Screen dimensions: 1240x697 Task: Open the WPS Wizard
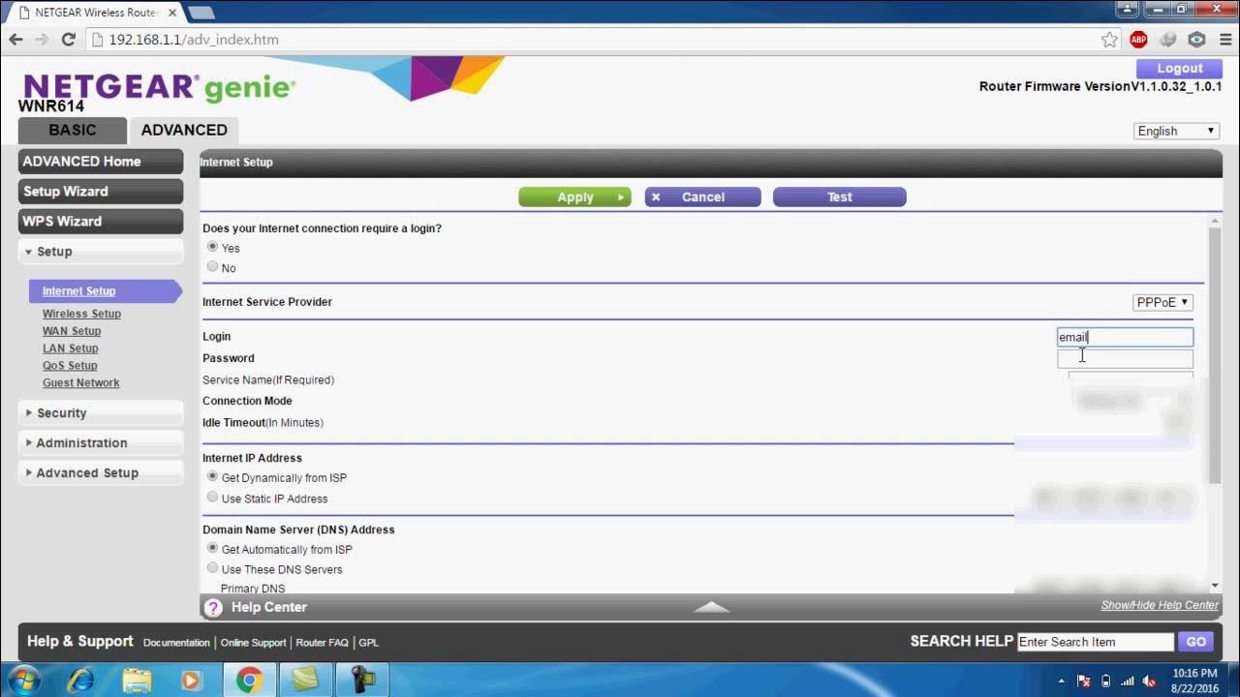pyautogui.click(x=101, y=222)
